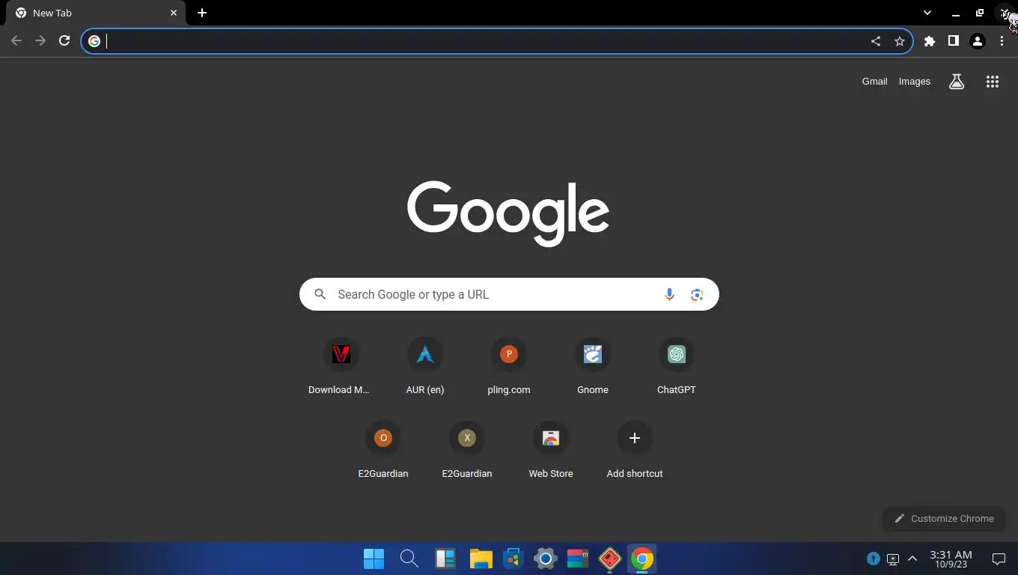Open the Chrome profile avatar
1018x575 pixels.
(978, 41)
